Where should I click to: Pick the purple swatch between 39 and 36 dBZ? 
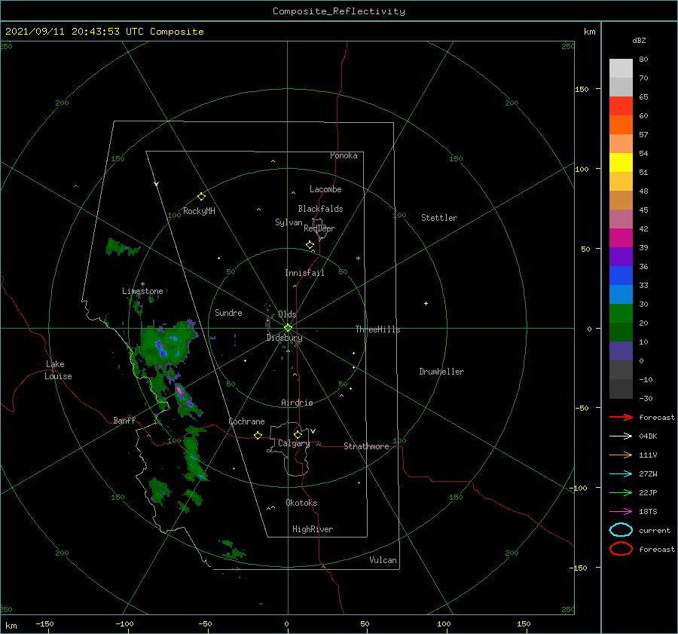(x=621, y=257)
